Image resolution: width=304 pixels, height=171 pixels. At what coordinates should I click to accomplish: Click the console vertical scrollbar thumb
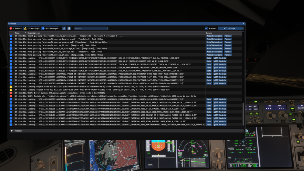point(243,114)
